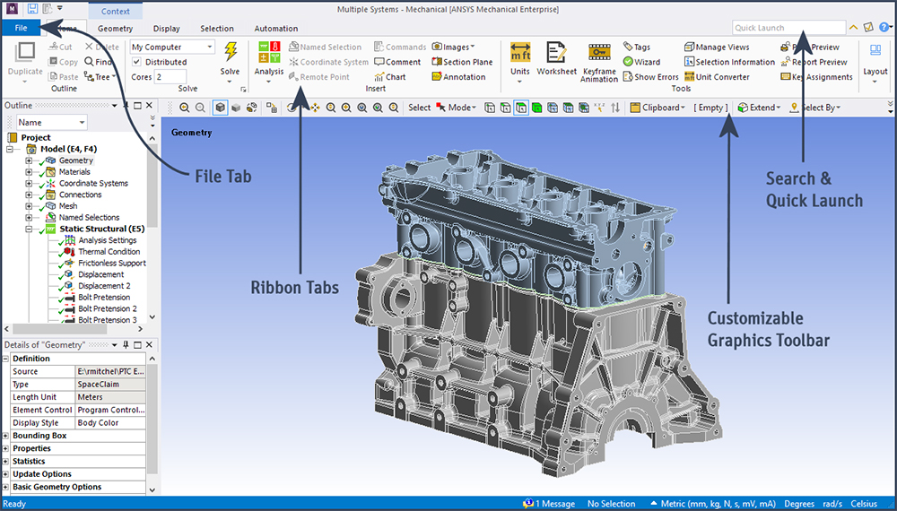Open the Clipboard dropdown in graphics toolbar

point(660,108)
